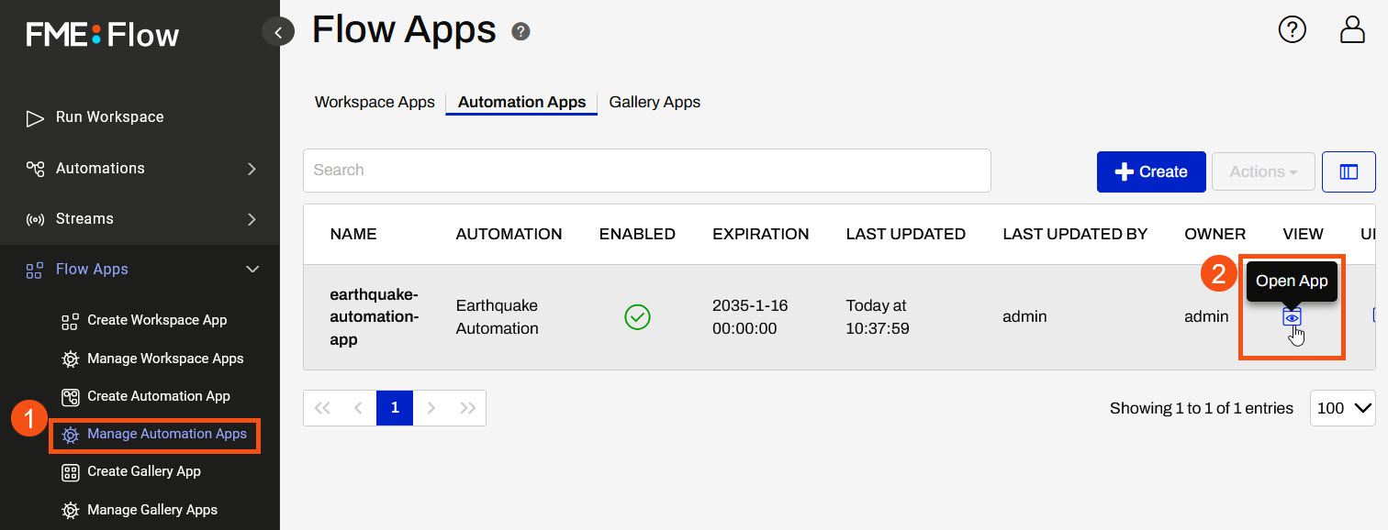Open Create Gallery App in sidebar
This screenshot has width=1388, height=530.
click(143, 471)
